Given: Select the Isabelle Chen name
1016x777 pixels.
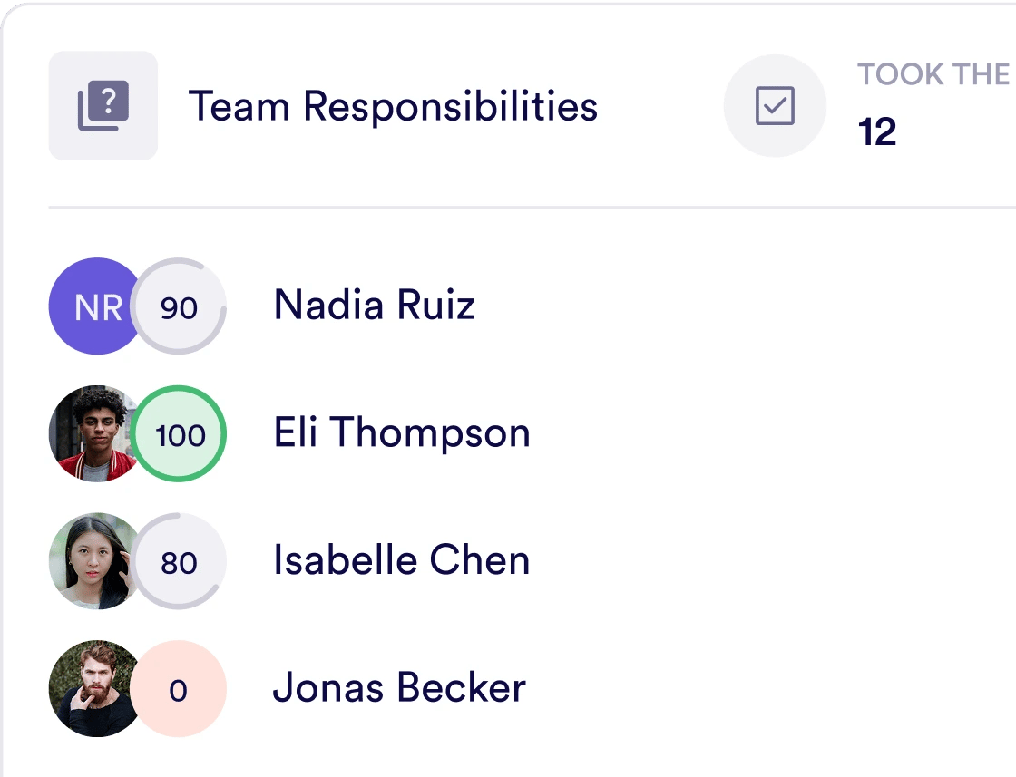Looking at the screenshot, I should pyautogui.click(x=401, y=560).
